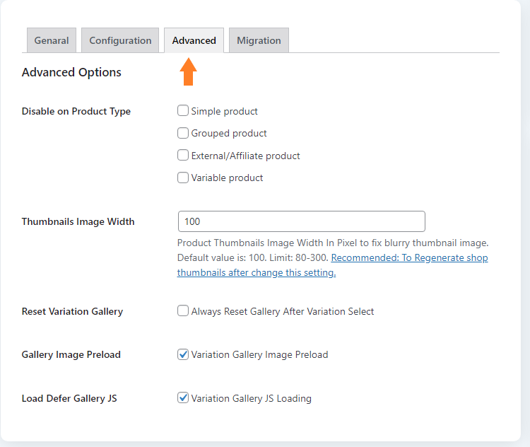Image resolution: width=530 pixels, height=447 pixels.
Task: Go to the Migration tab
Action: 259,40
